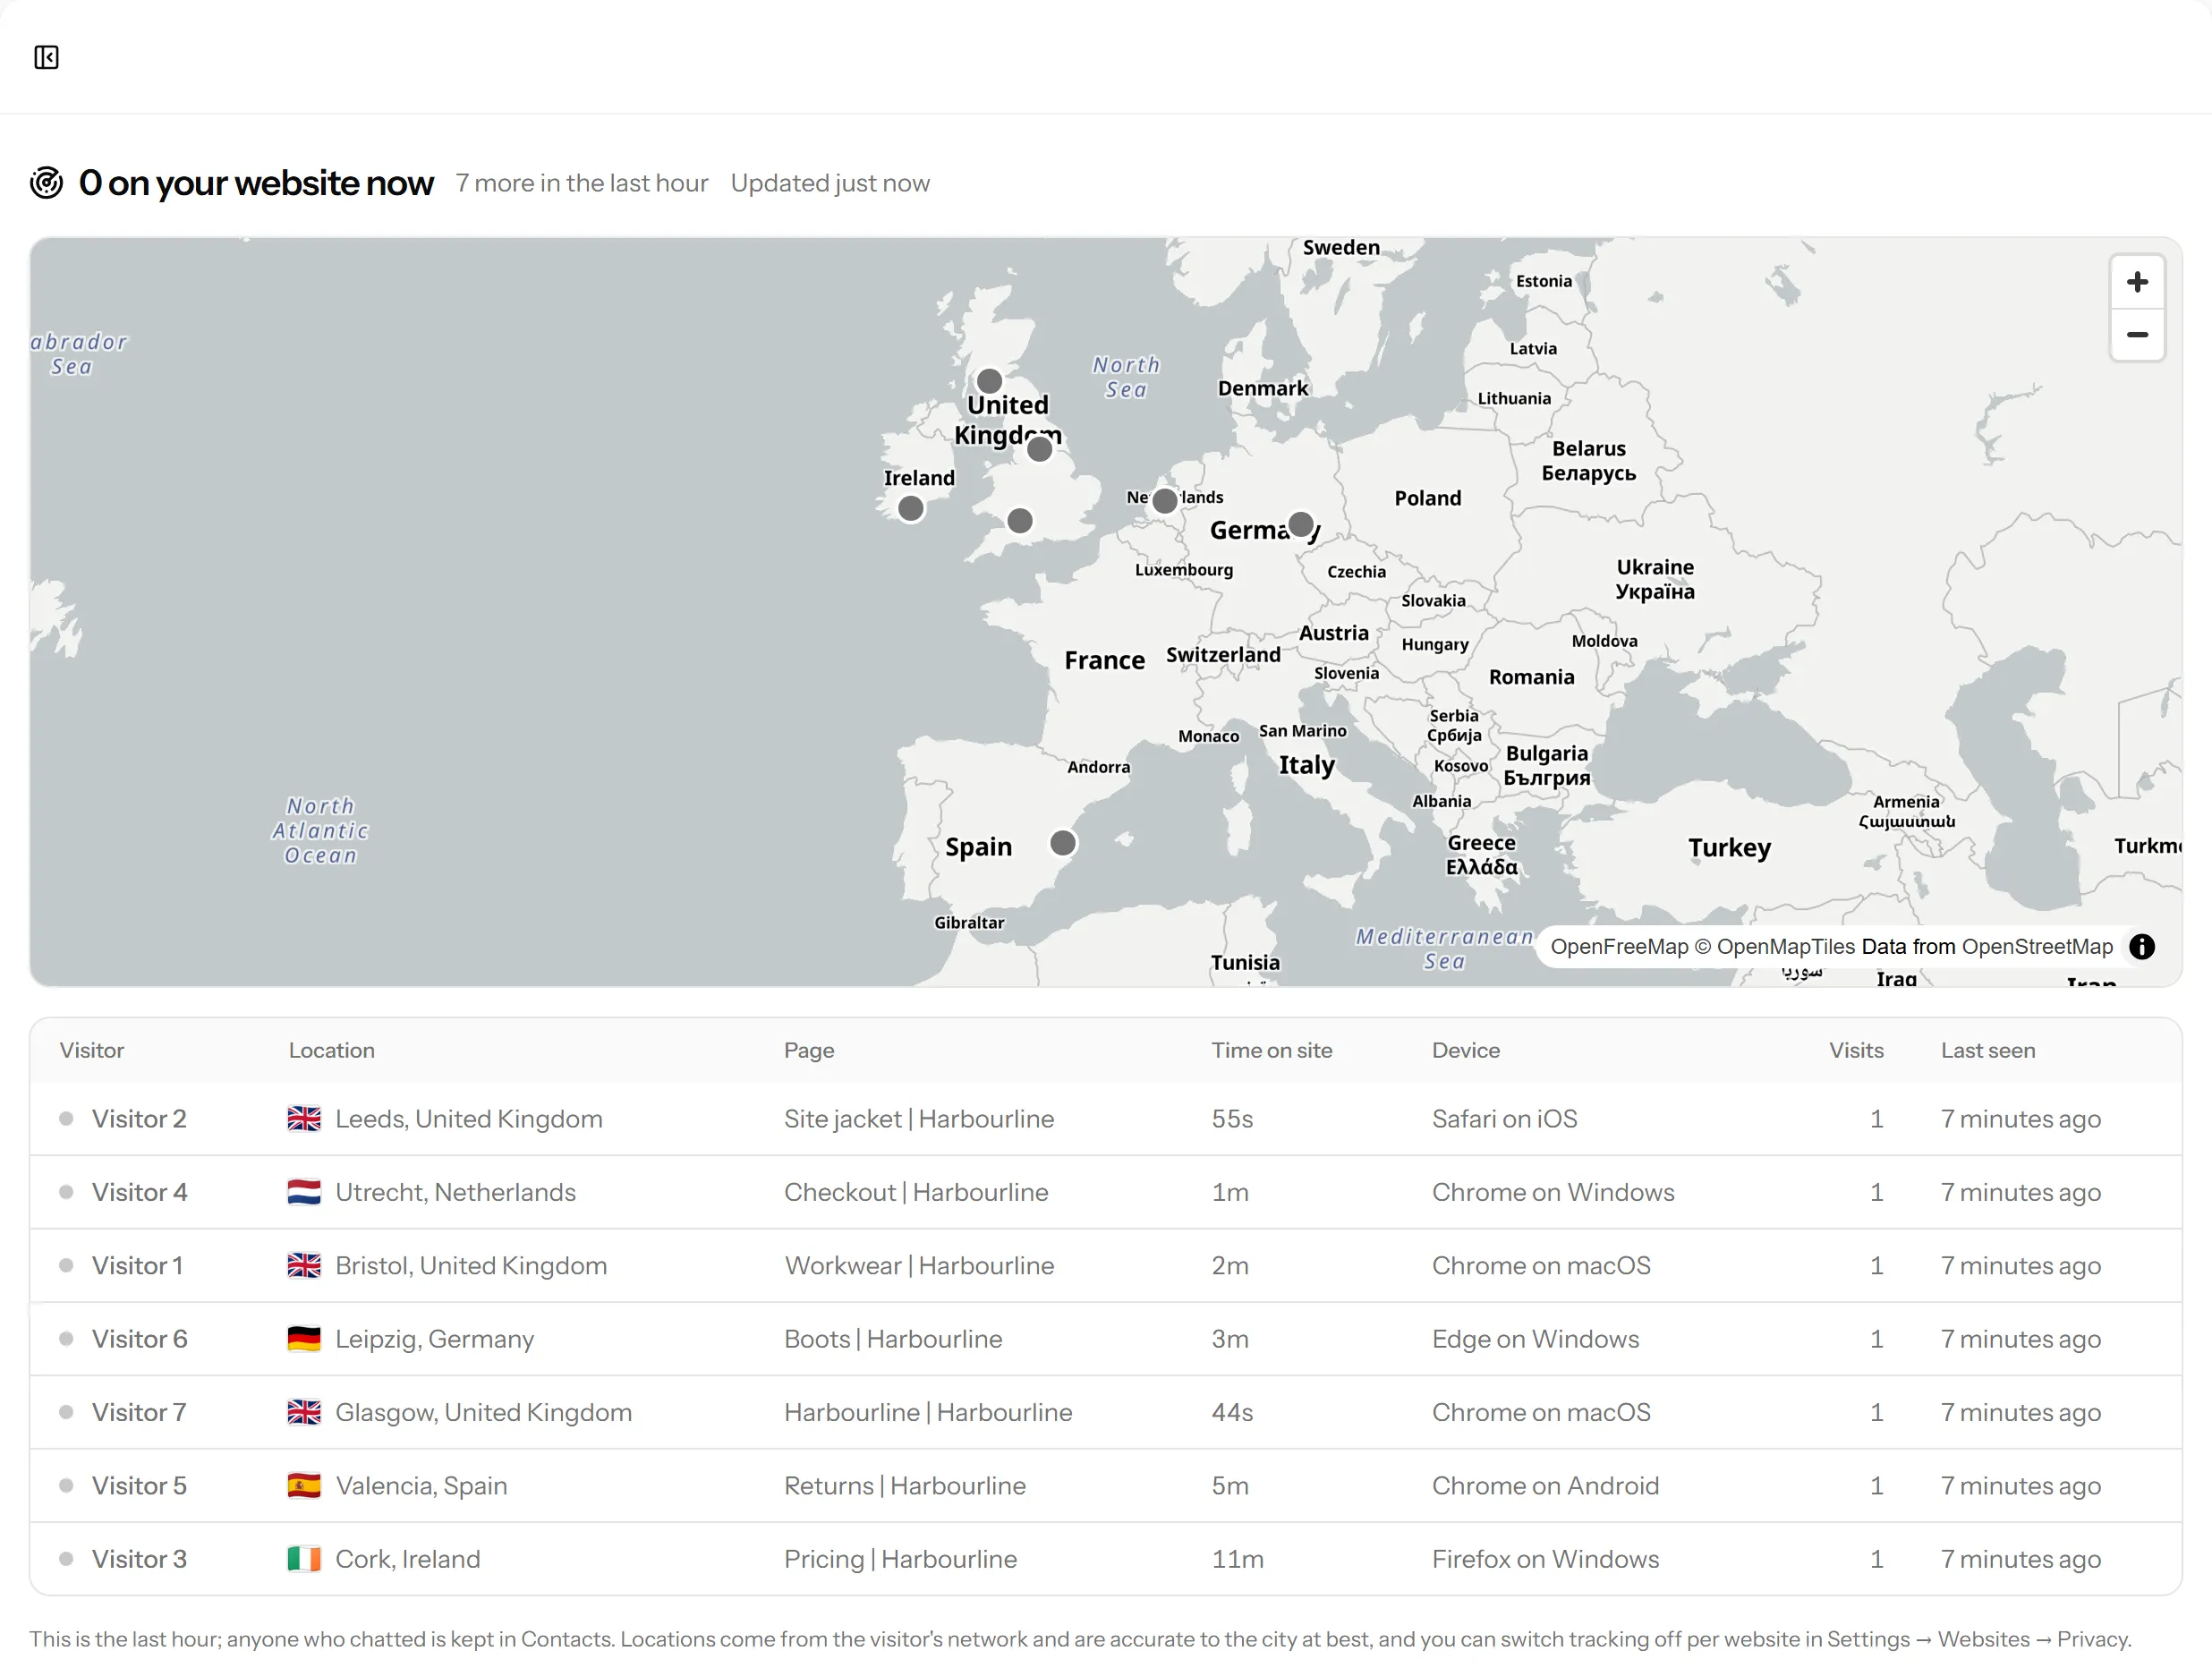Image resolution: width=2212 pixels, height=1668 pixels.
Task: Click the Checkout | Harbourline page cell
Action: [x=916, y=1192]
